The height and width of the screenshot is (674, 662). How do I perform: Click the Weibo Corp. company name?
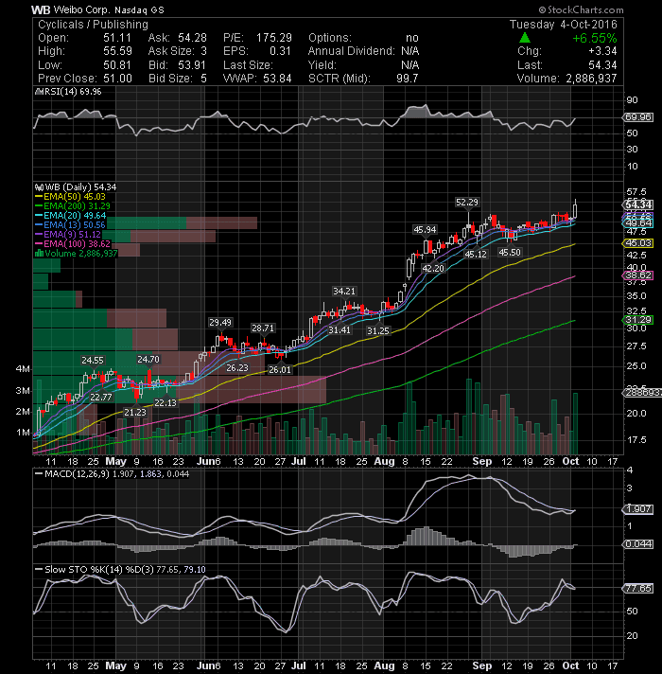tap(81, 9)
